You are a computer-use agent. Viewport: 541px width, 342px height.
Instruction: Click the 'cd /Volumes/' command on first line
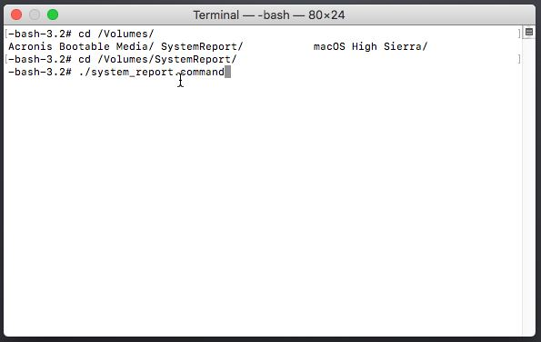pyautogui.click(x=116, y=34)
